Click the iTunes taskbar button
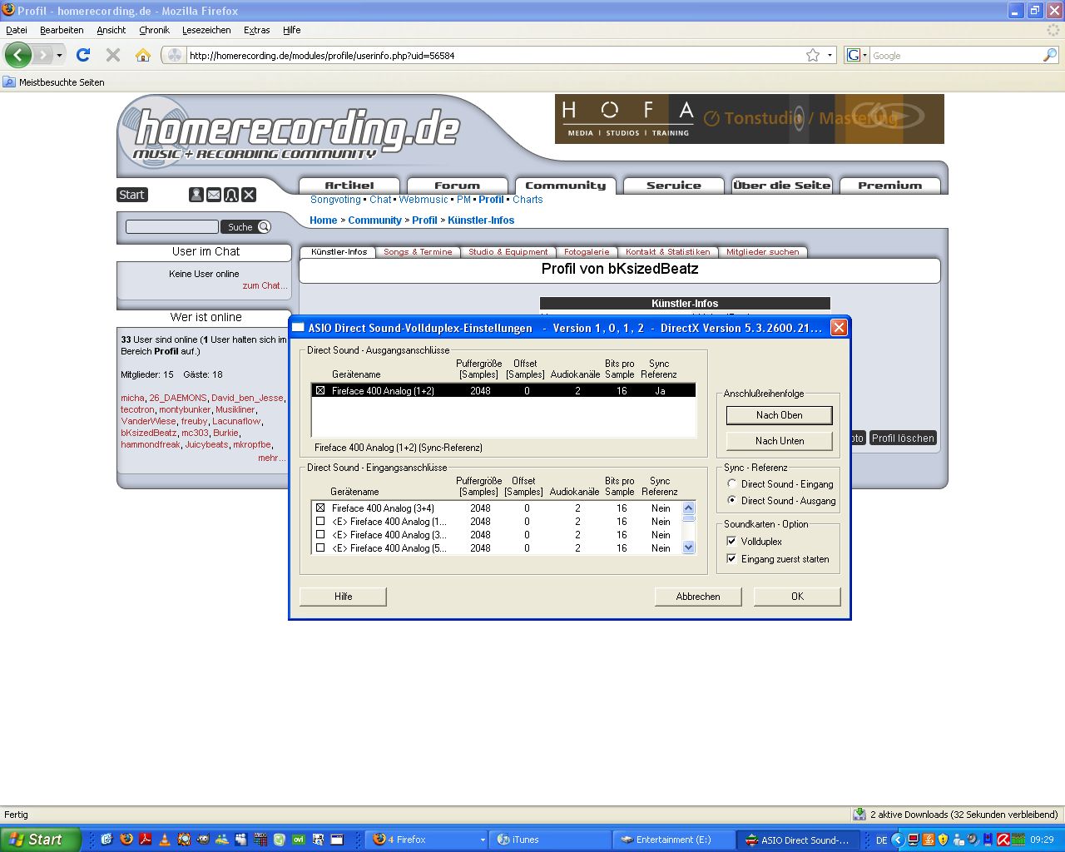Screen dimensions: 1065x852 (x=549, y=840)
